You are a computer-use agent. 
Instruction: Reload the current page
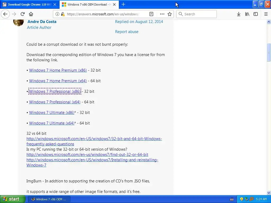click(x=22, y=14)
